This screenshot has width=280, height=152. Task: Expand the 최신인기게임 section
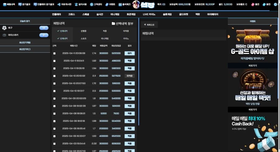pos(25,42)
